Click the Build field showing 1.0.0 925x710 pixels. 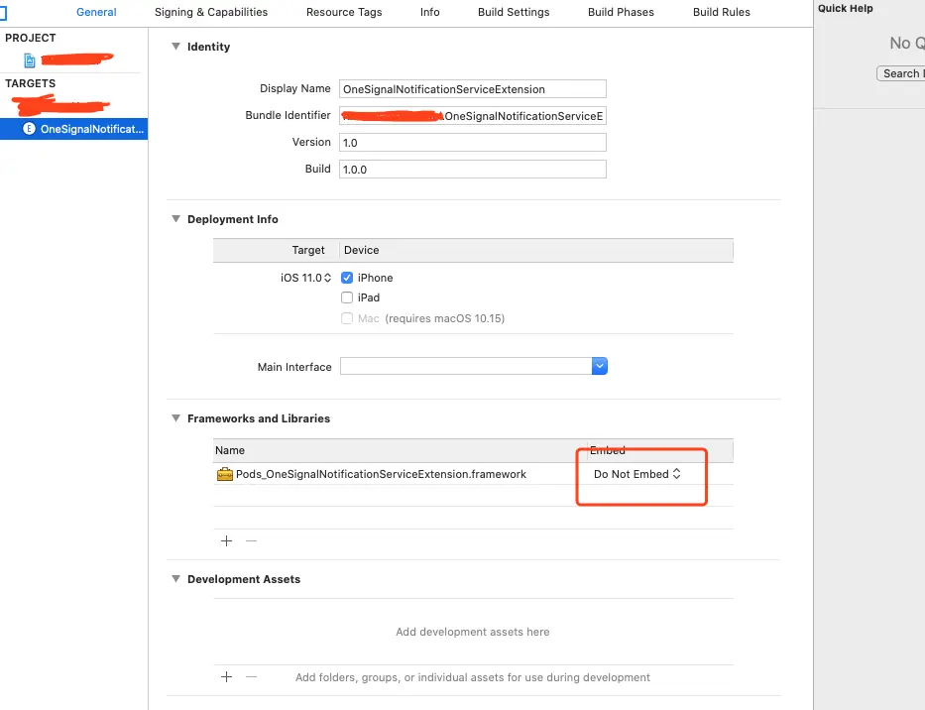pos(473,170)
